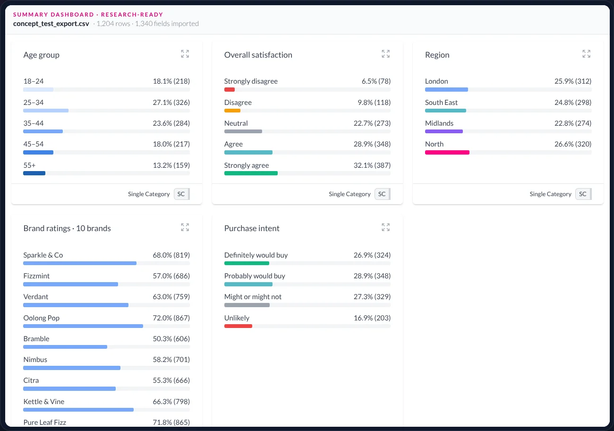Click the SC badge on Age group card

coord(182,194)
